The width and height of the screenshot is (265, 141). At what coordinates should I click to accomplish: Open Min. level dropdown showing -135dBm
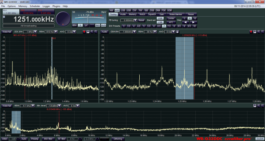[59, 106]
